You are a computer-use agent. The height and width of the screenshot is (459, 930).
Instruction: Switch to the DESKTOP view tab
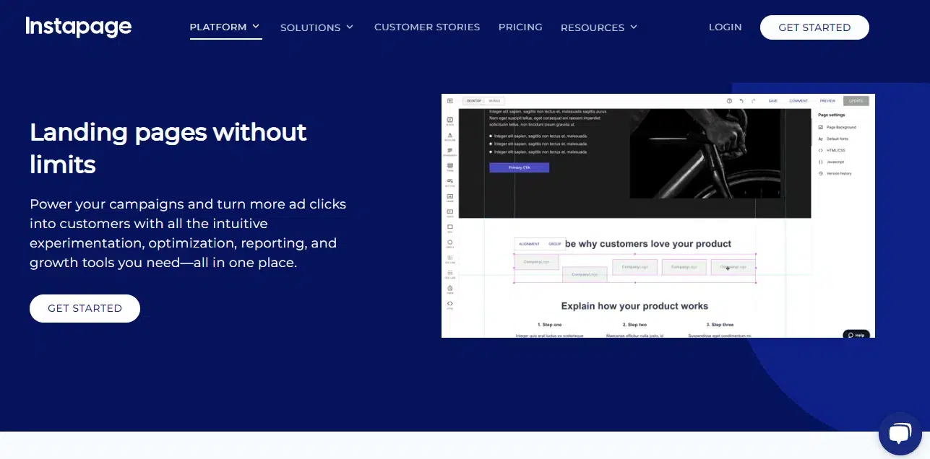474,101
